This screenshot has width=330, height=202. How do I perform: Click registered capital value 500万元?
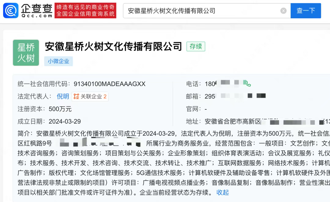pos(60,109)
